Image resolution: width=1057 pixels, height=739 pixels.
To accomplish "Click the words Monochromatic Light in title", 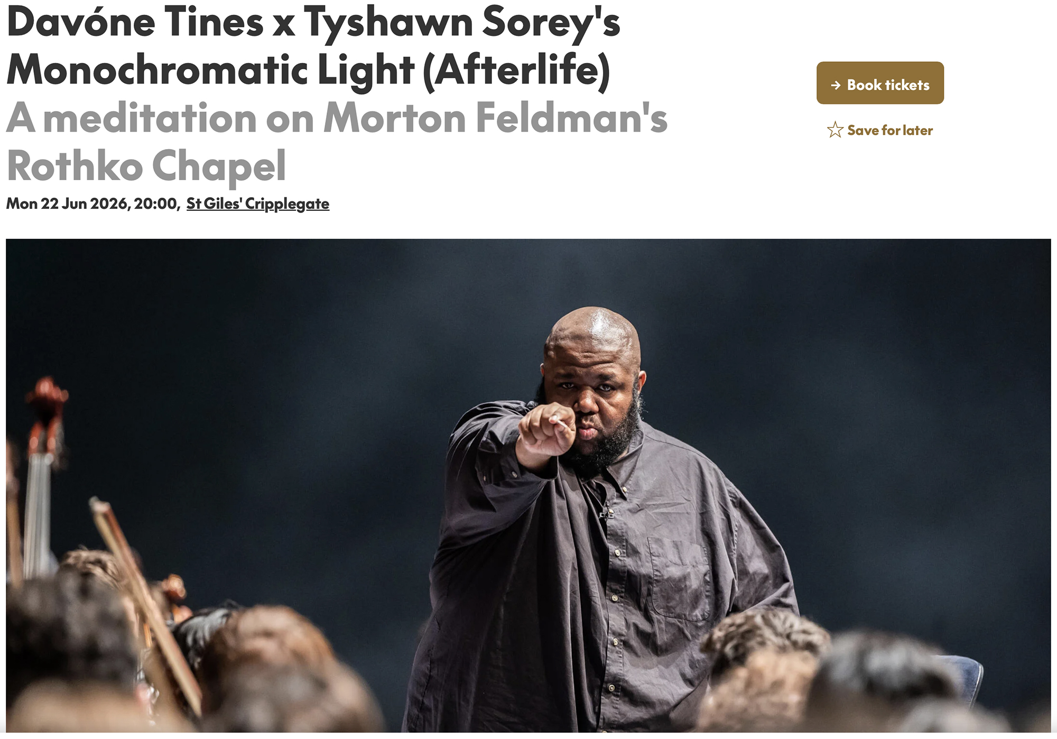I will [210, 71].
